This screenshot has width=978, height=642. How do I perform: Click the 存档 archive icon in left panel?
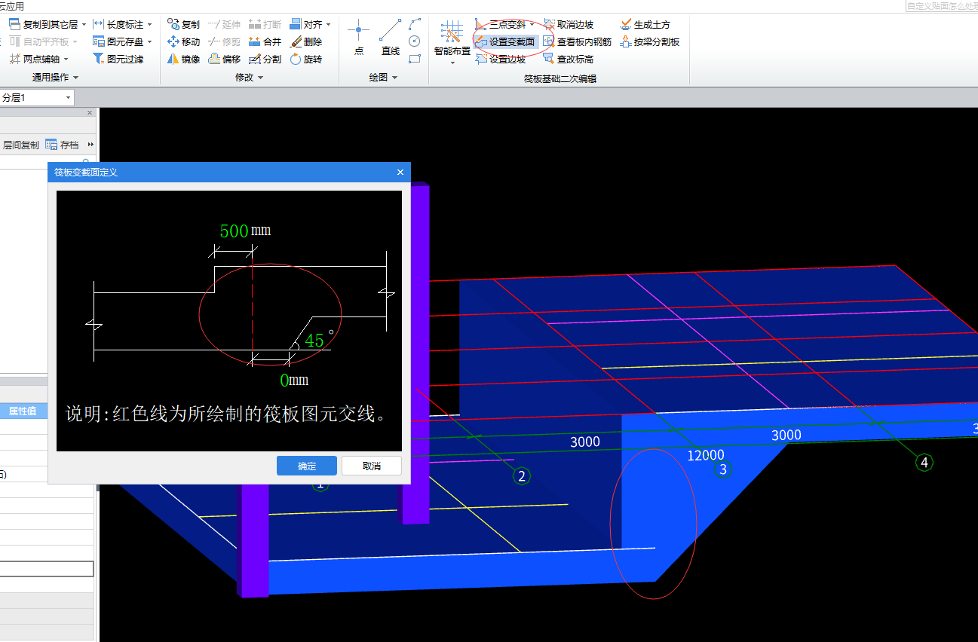coord(62,145)
